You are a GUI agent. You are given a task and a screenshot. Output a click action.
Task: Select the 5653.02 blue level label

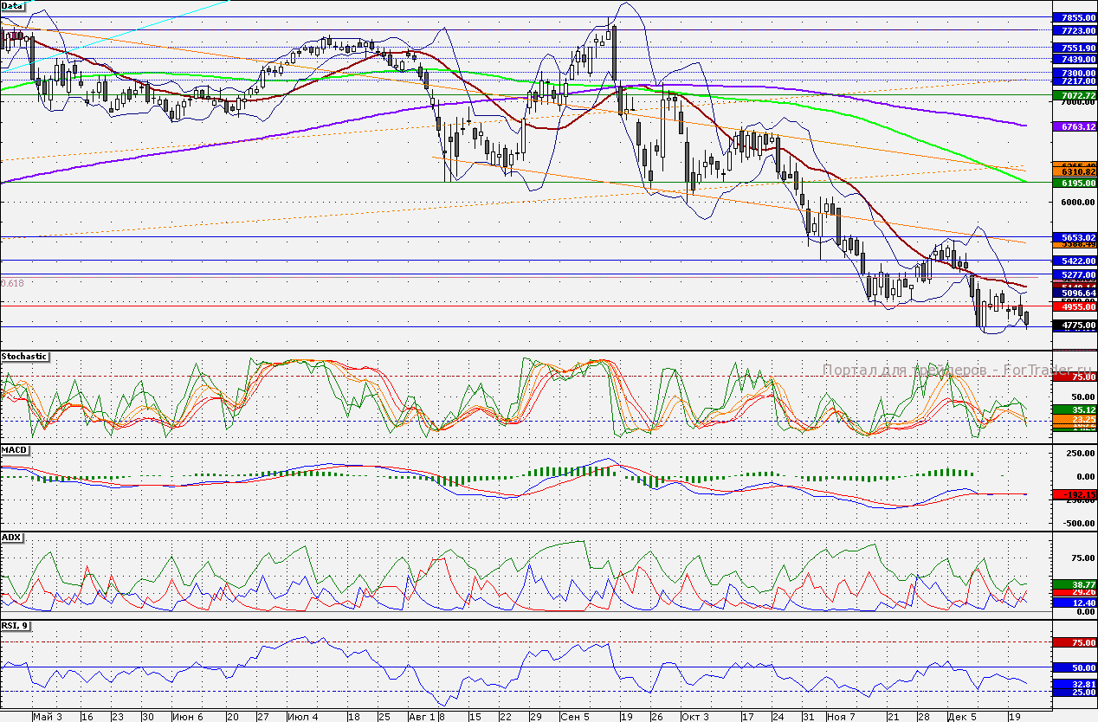coord(1074,237)
